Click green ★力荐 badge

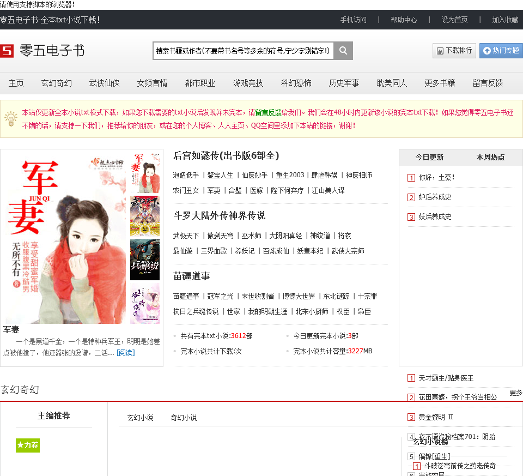(28, 445)
